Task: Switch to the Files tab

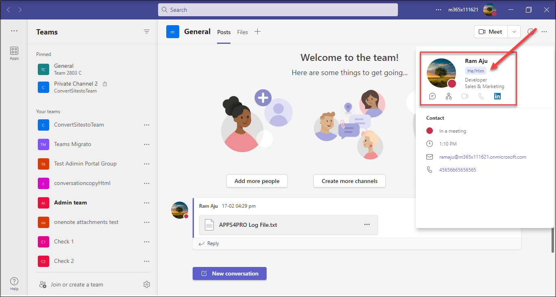Action: pyautogui.click(x=243, y=32)
